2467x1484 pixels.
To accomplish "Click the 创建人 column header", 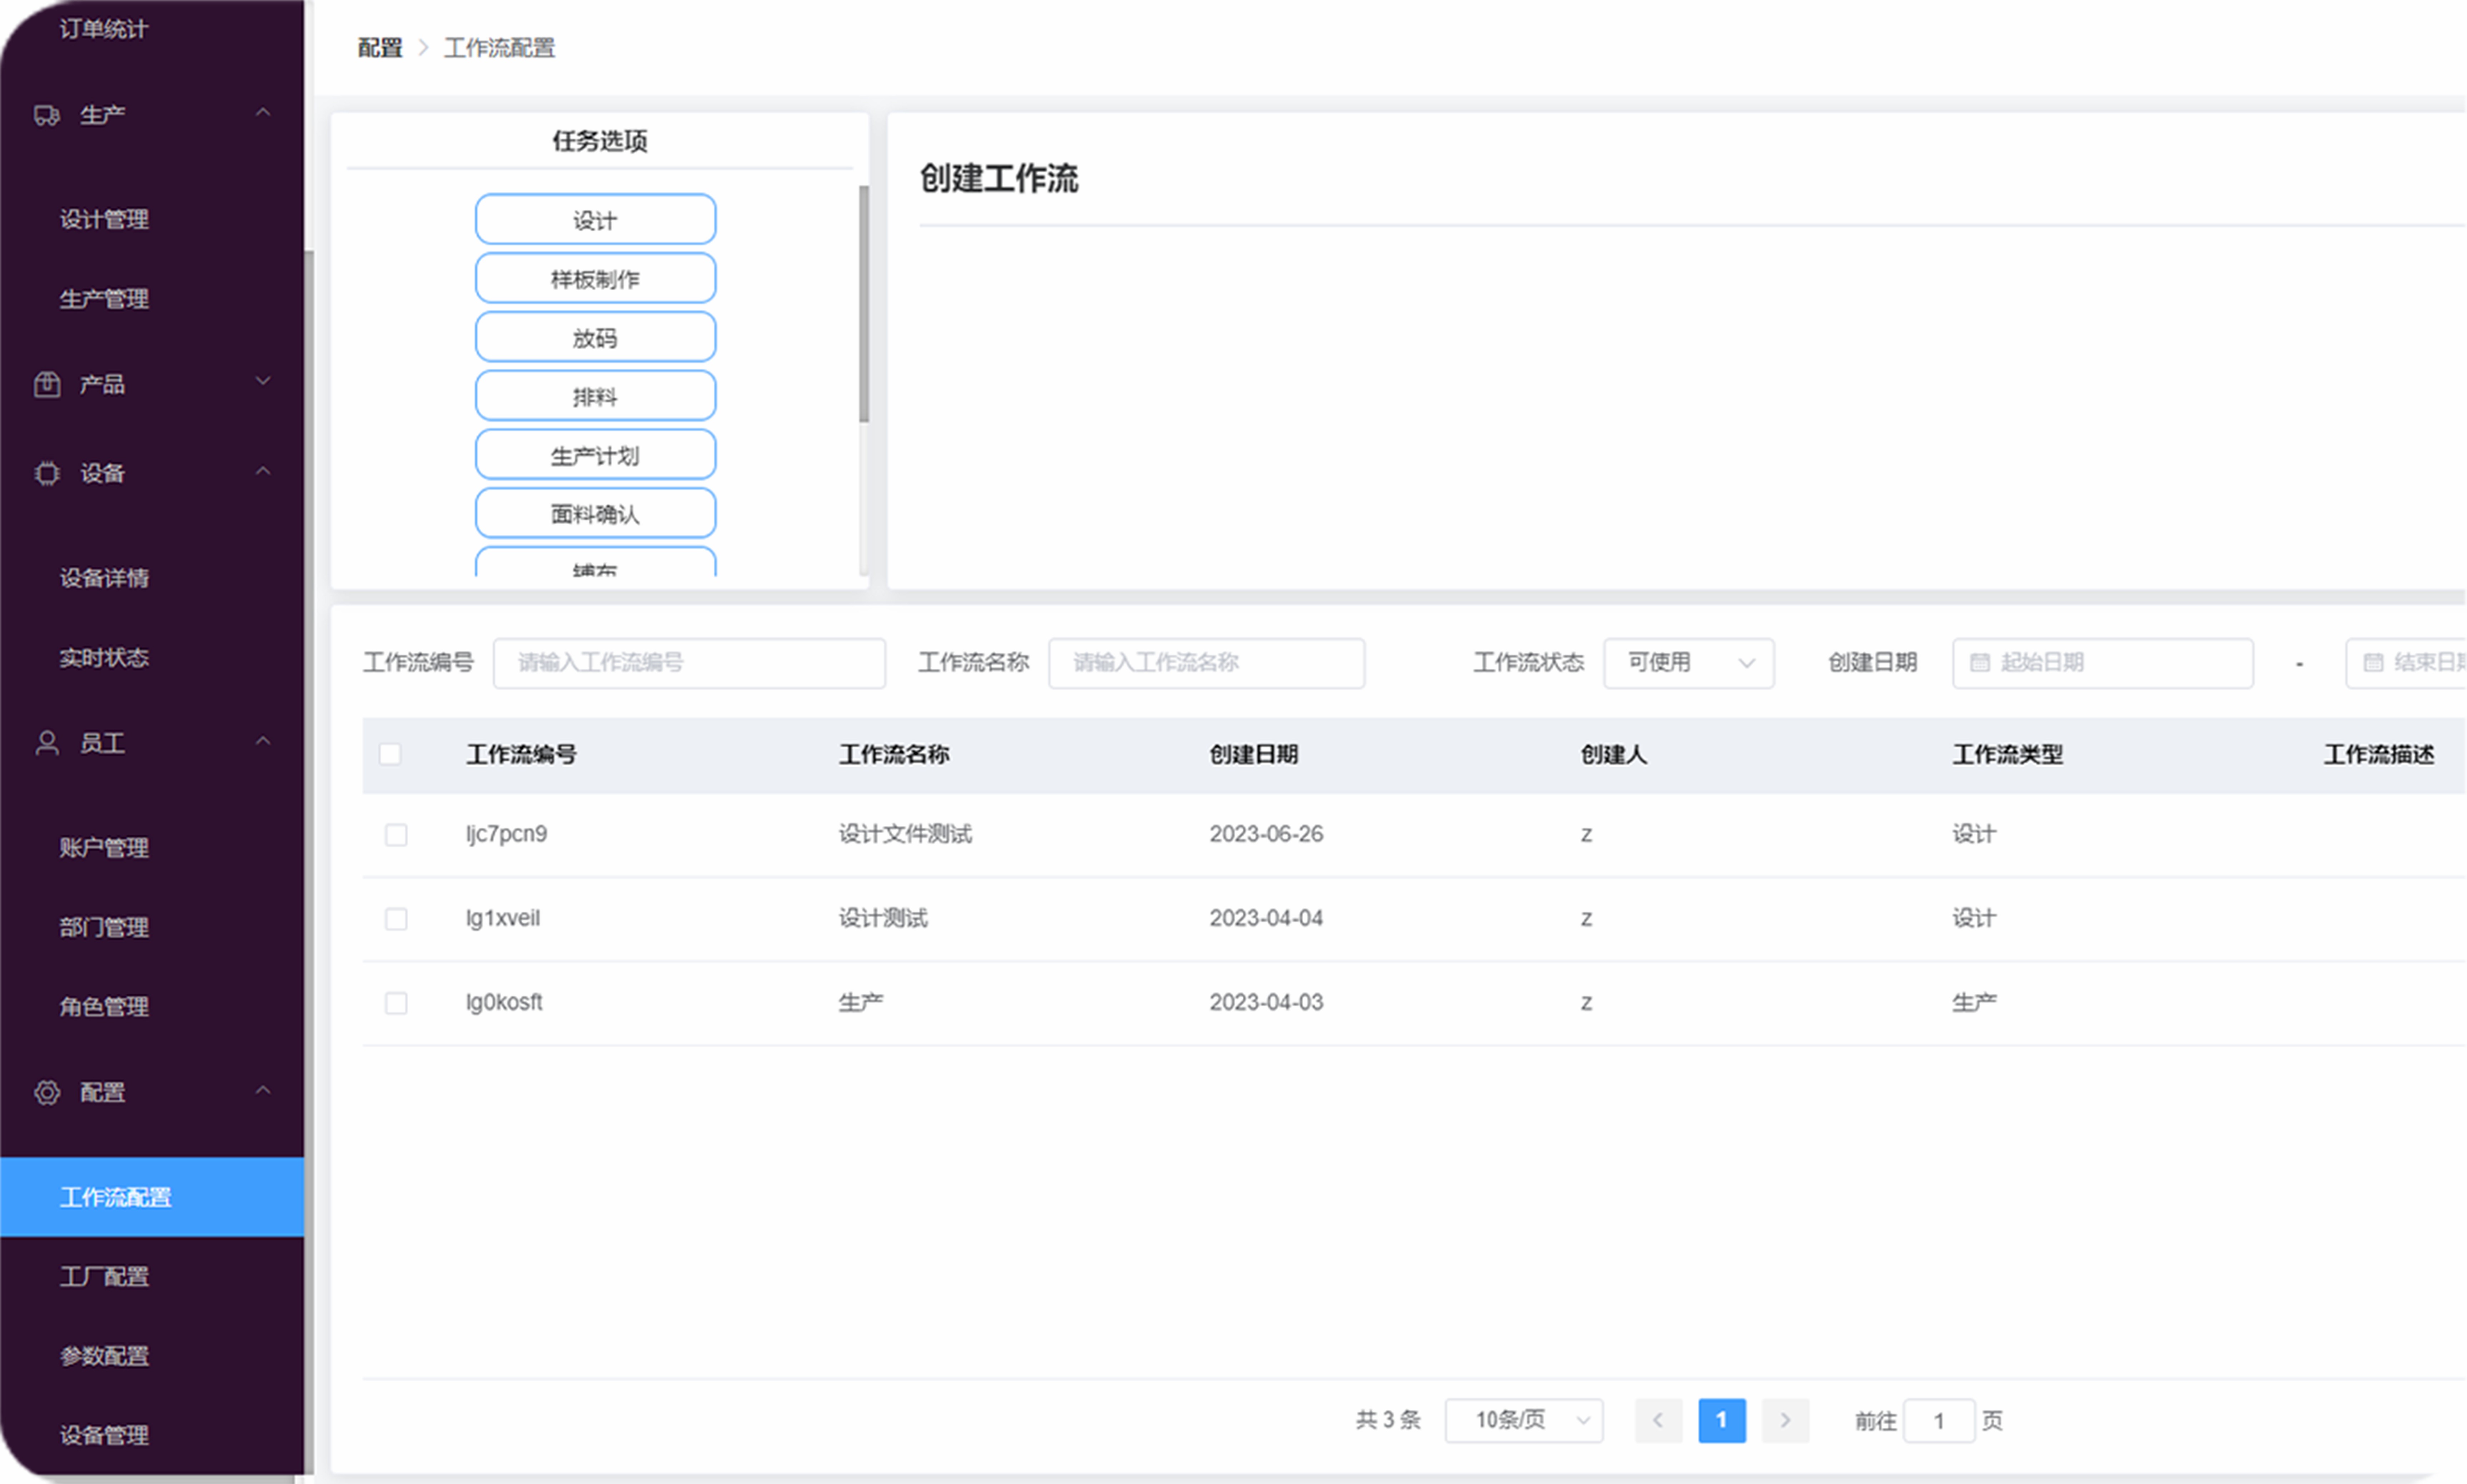I will (x=1614, y=755).
